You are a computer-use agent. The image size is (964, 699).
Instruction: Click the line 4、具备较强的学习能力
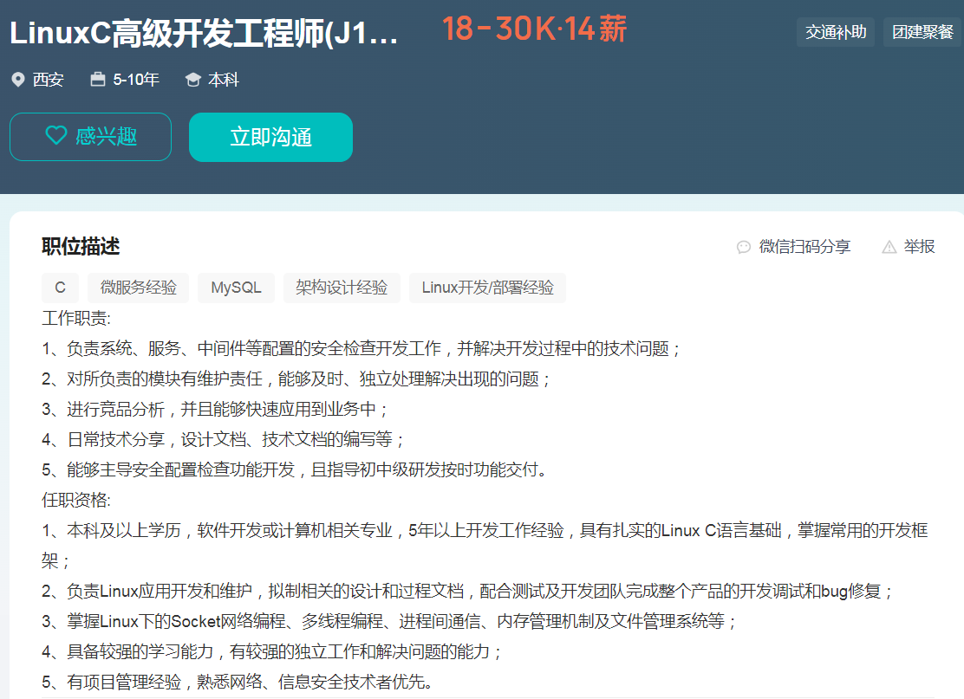pyautogui.click(x=271, y=651)
